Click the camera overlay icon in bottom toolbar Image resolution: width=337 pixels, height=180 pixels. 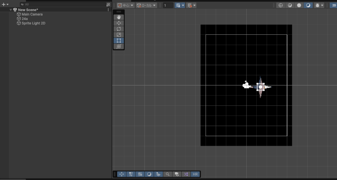(177, 174)
